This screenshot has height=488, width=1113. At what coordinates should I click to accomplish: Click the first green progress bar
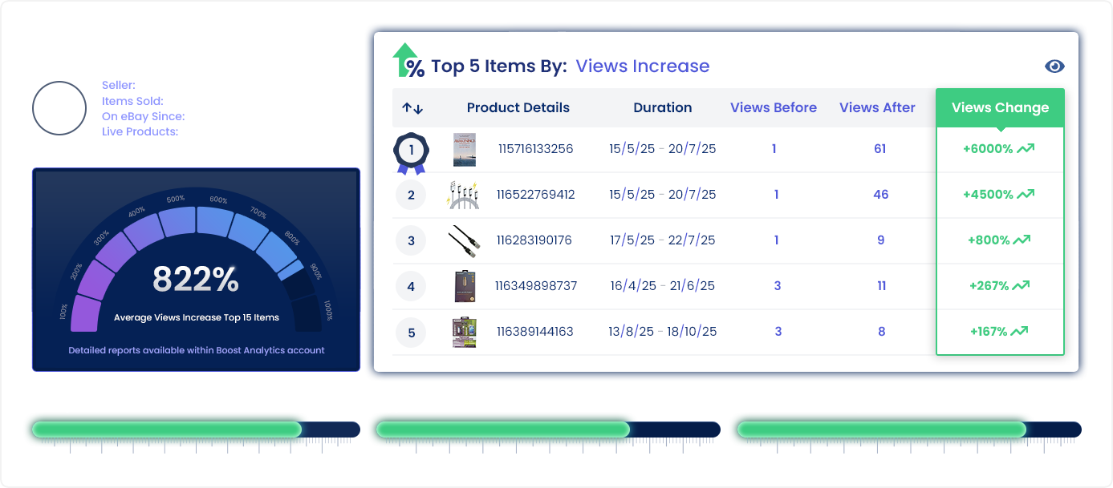tap(166, 430)
